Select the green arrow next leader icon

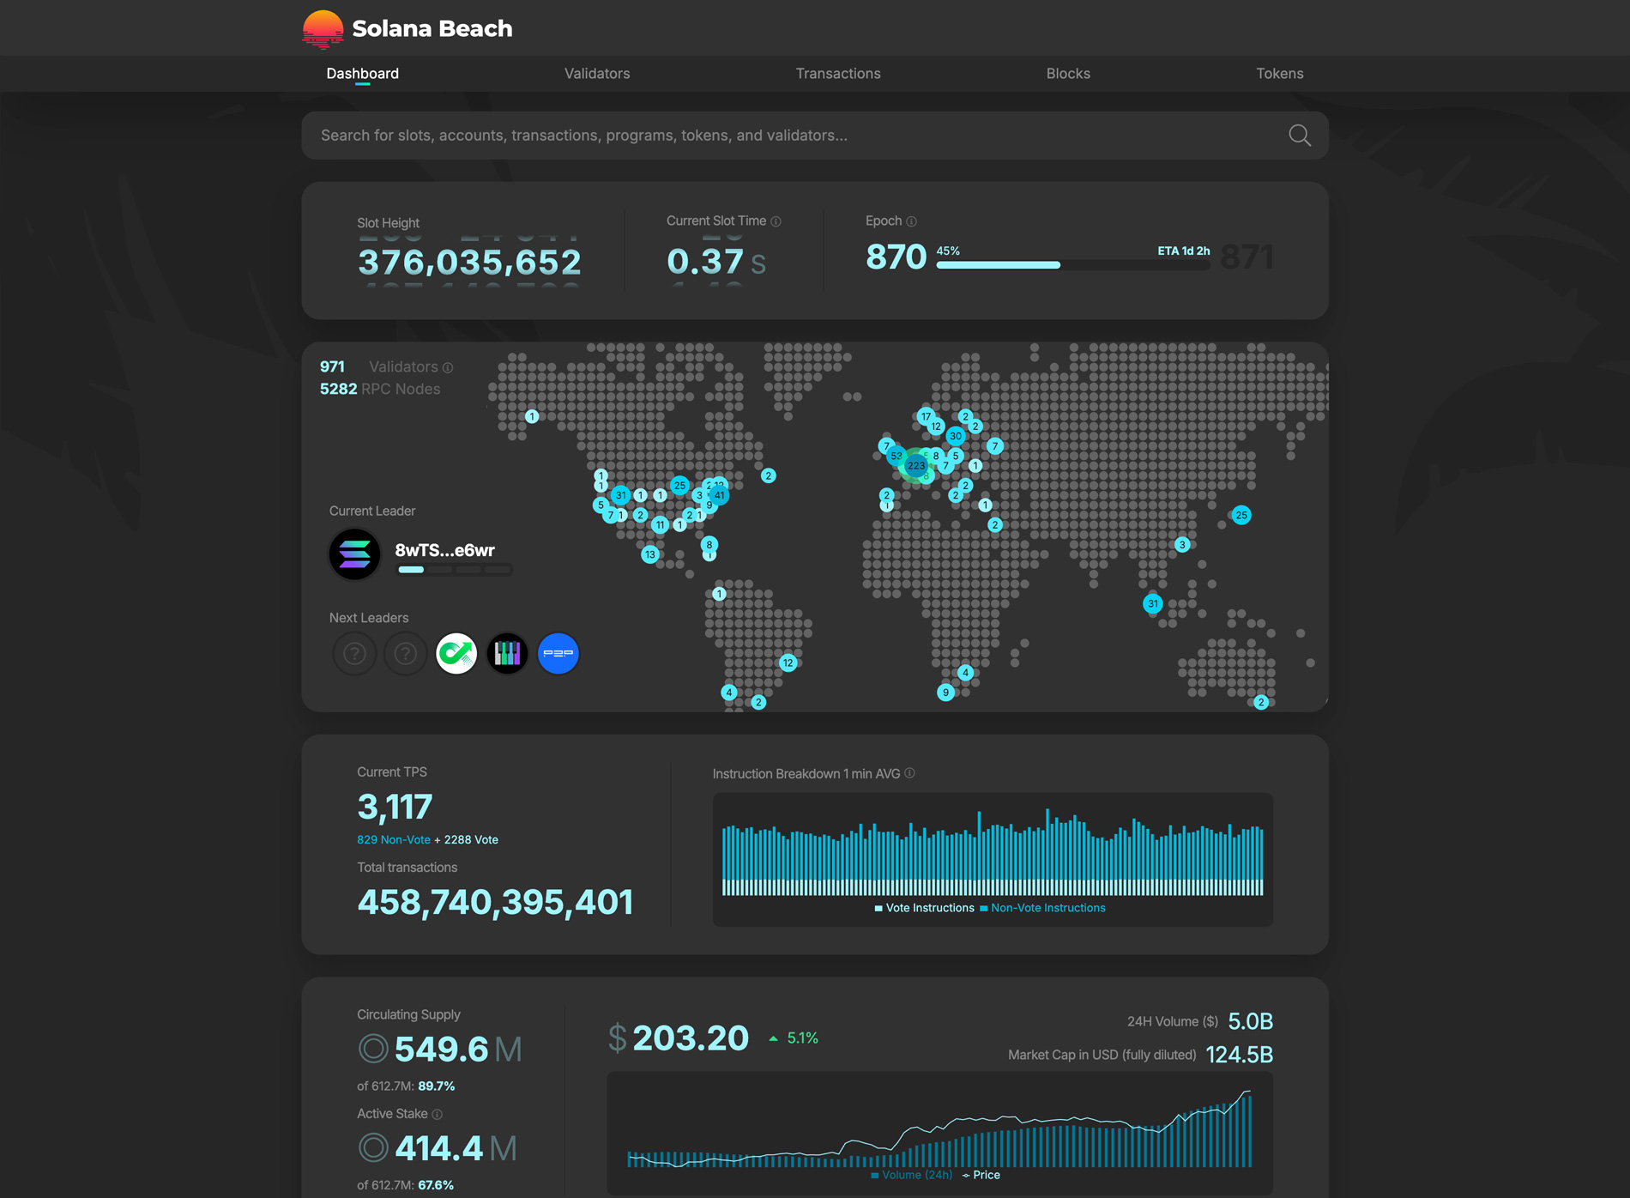[x=456, y=653]
